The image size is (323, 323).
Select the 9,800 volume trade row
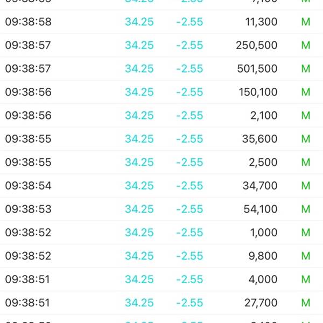coord(161,256)
